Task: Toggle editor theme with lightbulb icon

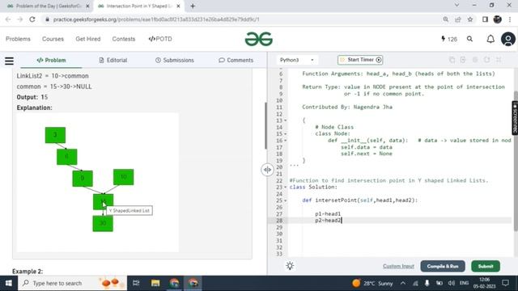Action: (290, 266)
